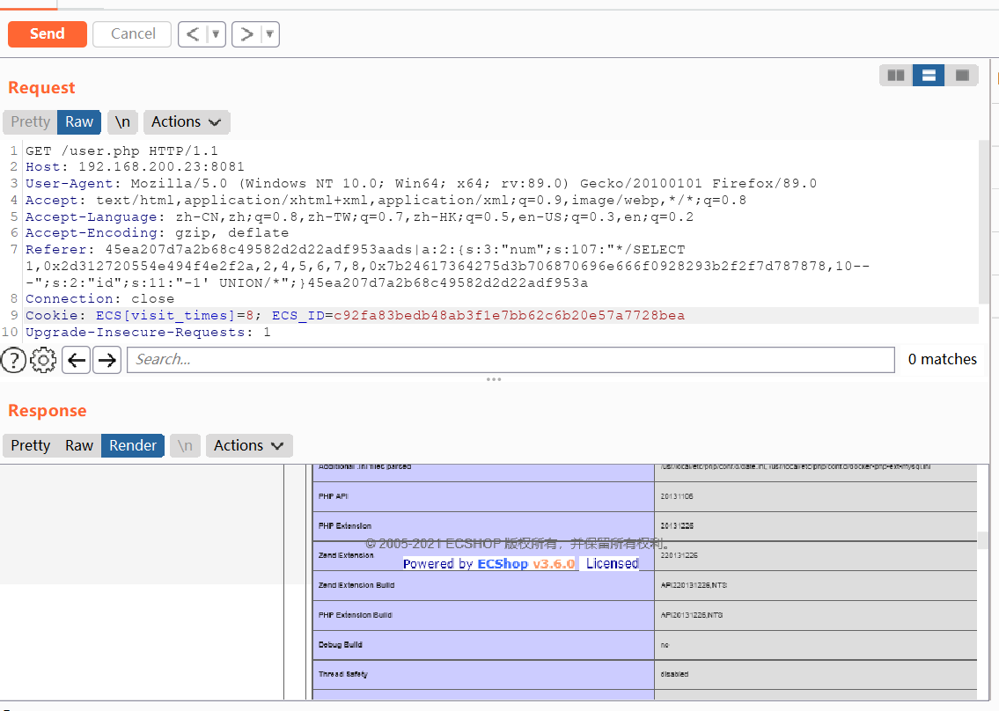Open Response Actions dropdown
The image size is (999, 711).
pyautogui.click(x=249, y=445)
